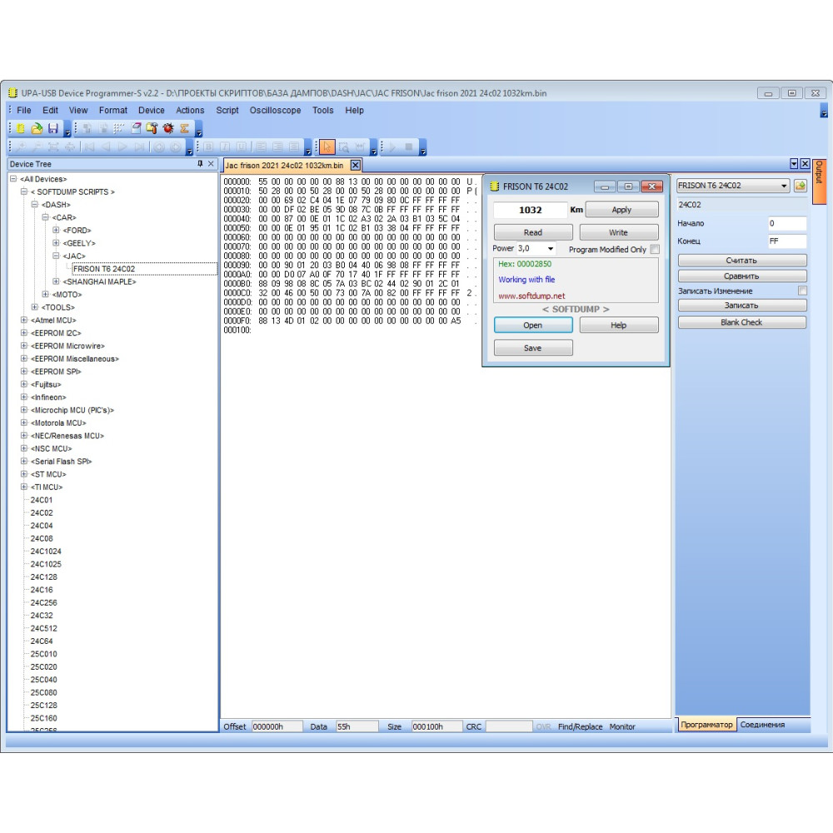Click the zoom in magnifier icon
This screenshot has width=833, height=833.
[x=21, y=147]
